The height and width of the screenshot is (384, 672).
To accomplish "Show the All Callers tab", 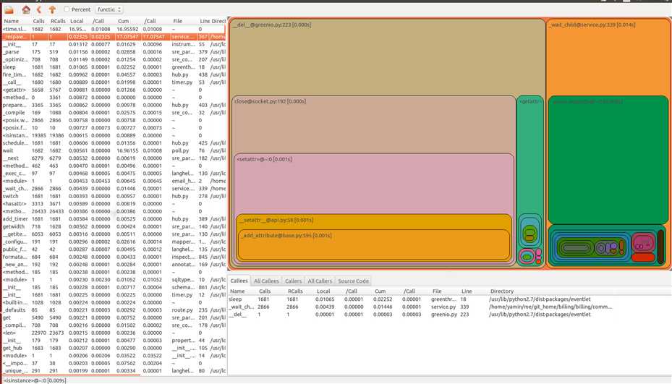I will (x=320, y=281).
